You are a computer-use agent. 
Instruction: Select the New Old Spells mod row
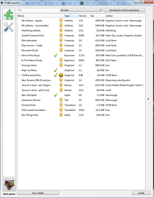click(x=81, y=95)
